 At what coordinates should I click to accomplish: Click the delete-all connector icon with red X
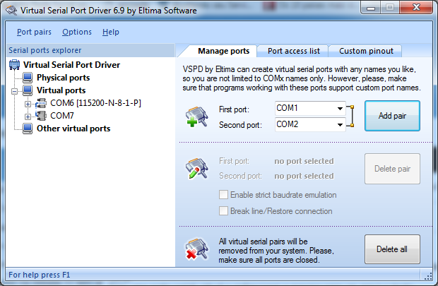pos(197,249)
